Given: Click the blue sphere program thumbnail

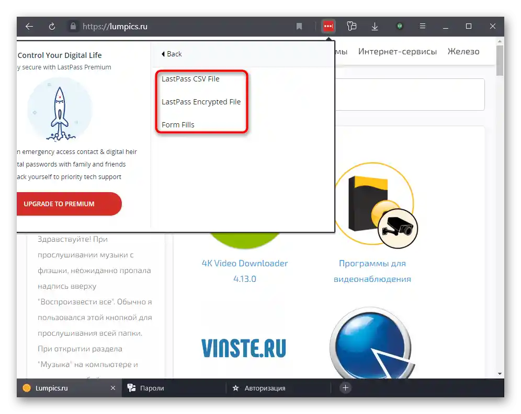Looking at the screenshot, I should click(x=371, y=344).
